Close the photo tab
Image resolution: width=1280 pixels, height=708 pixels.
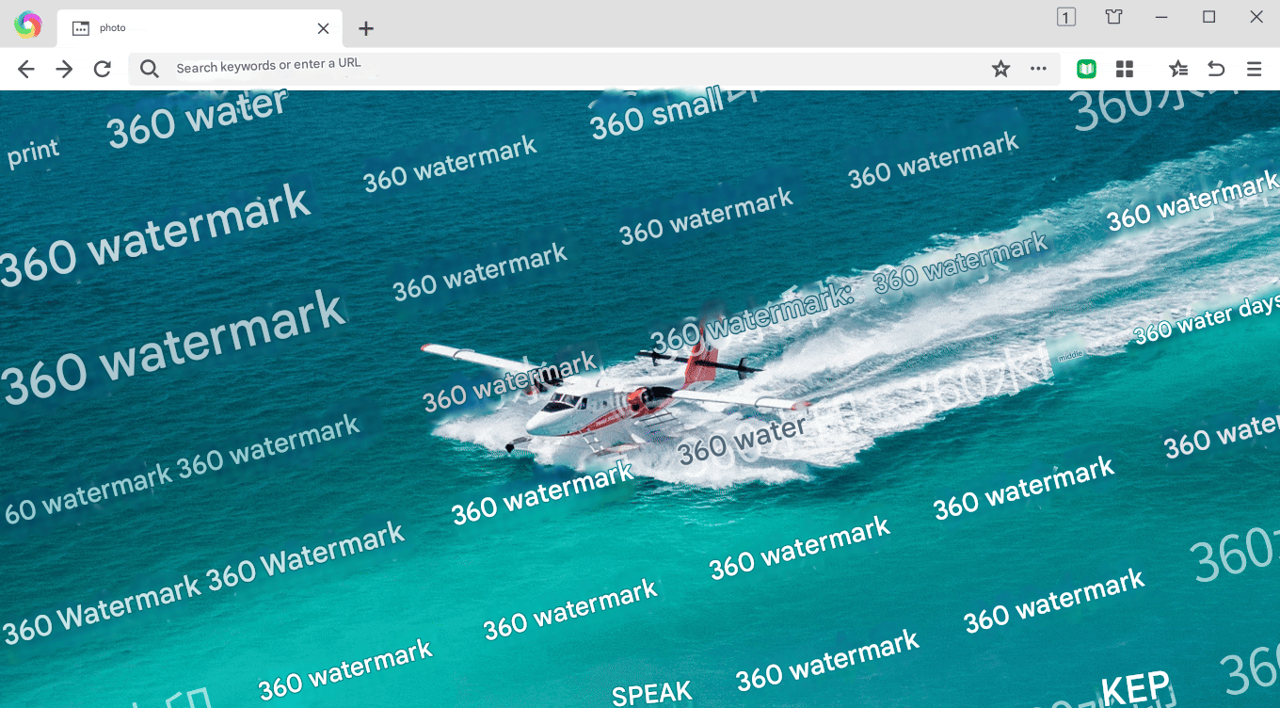coord(323,28)
